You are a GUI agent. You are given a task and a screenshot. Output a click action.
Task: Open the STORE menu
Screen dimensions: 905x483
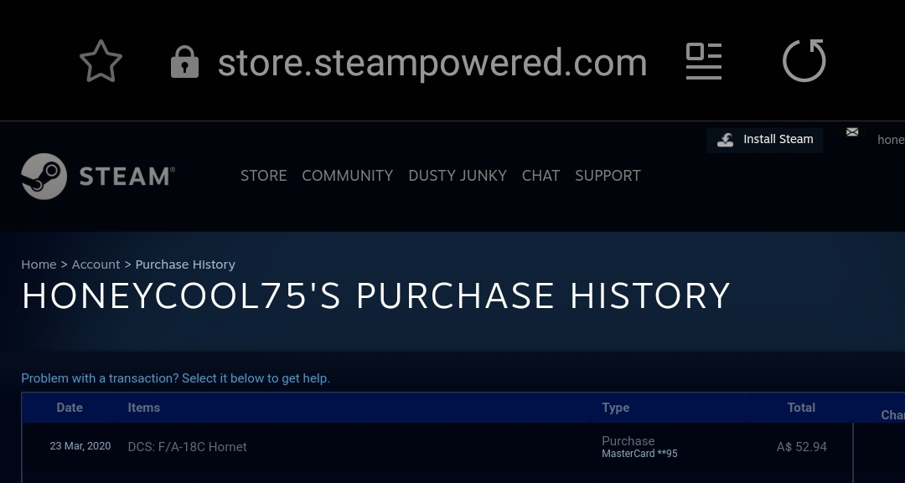pyautogui.click(x=263, y=176)
